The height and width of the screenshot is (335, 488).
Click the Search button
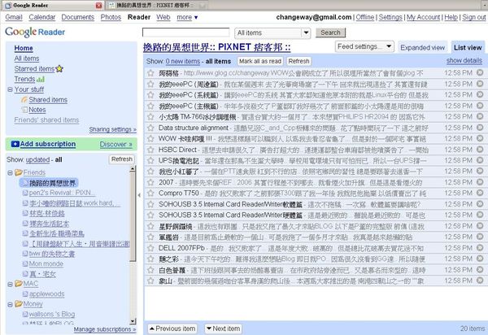(x=330, y=33)
